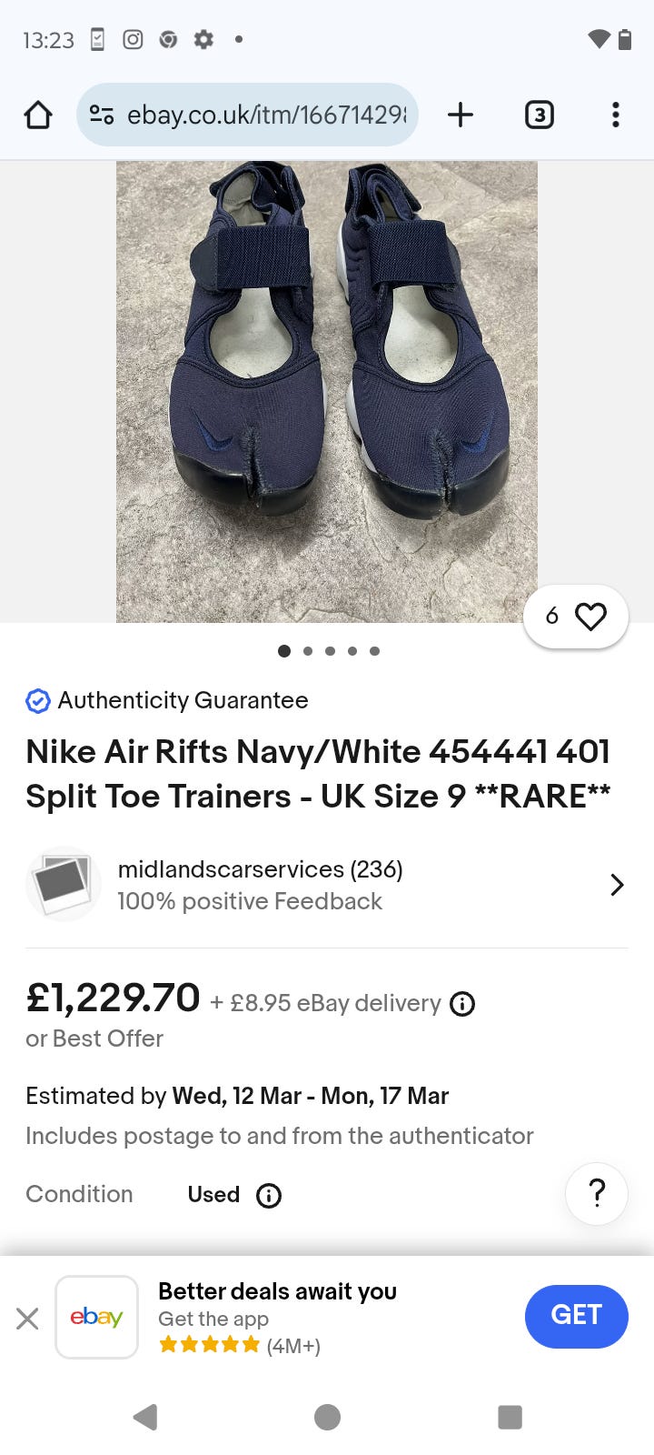The width and height of the screenshot is (654, 1455).
Task: Select the ebay.co.uk URL address field
Action: pyautogui.click(x=266, y=115)
